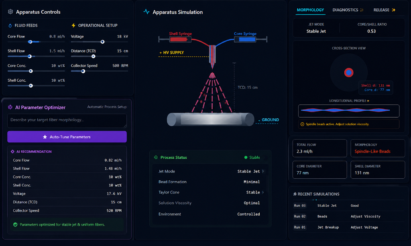
Task: Click the cross-section fiber core circle
Action: point(349,72)
